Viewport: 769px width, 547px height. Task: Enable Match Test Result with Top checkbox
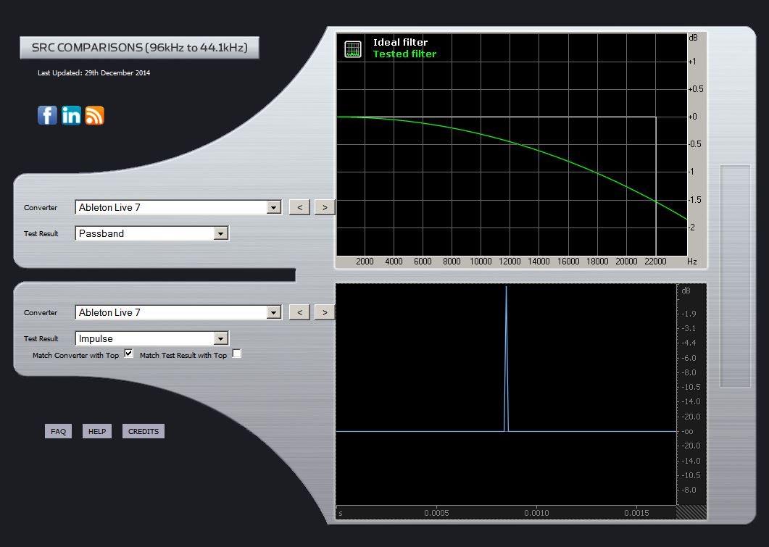coord(236,354)
